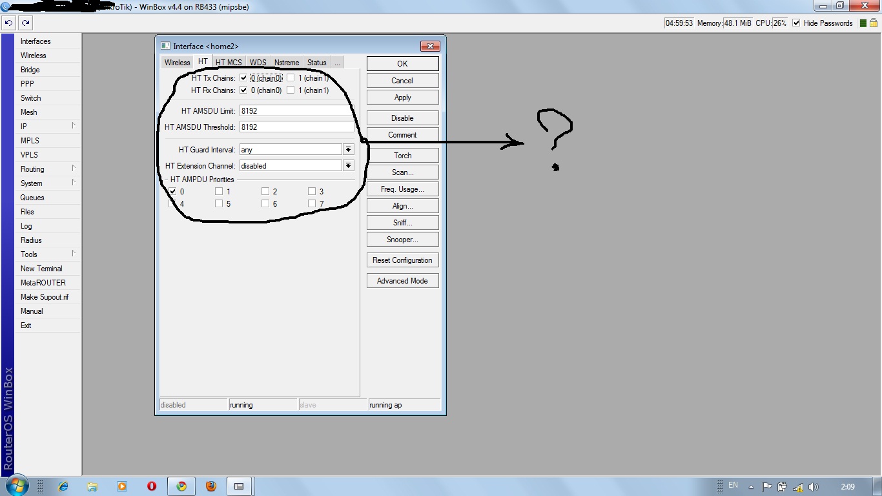The height and width of the screenshot is (496, 882).
Task: Open the Windows Start menu
Action: point(16,486)
